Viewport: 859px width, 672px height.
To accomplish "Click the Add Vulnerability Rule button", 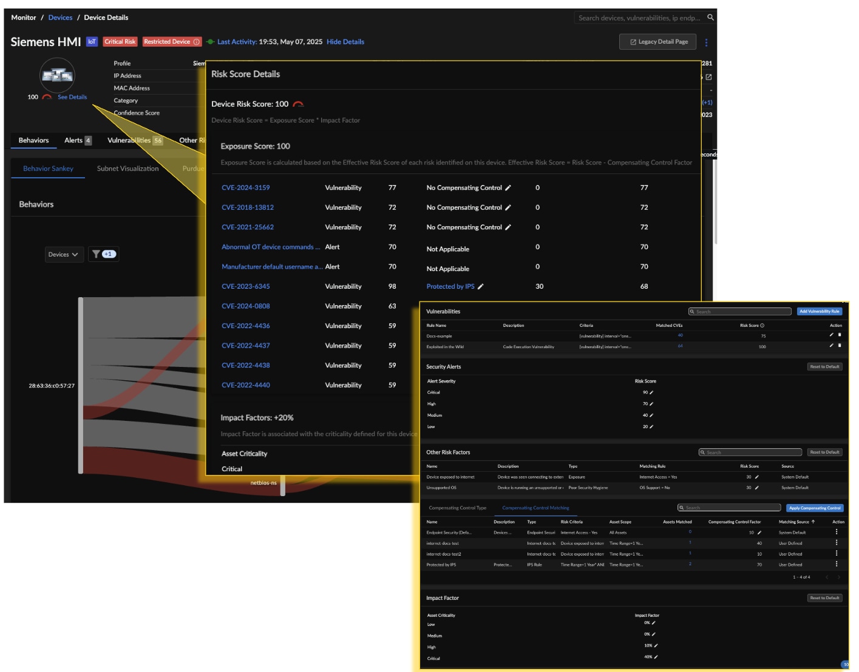I will (x=819, y=311).
